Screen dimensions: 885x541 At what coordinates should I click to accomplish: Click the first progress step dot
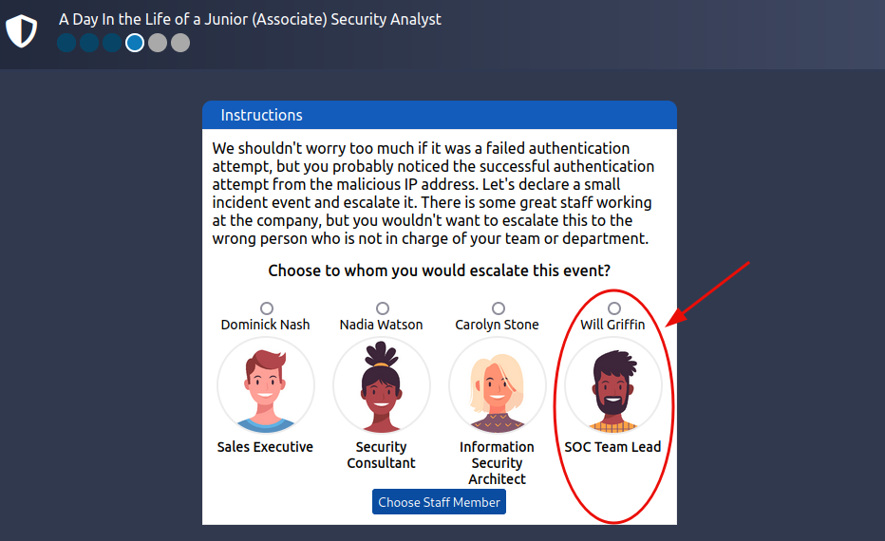coord(66,43)
